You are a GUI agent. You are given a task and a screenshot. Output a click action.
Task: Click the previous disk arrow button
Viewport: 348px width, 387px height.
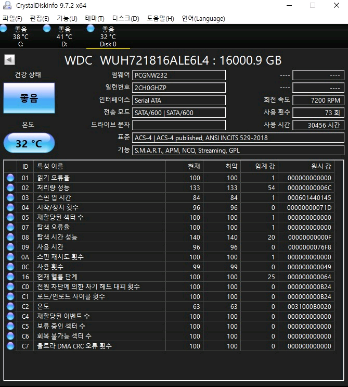tap(9, 59)
